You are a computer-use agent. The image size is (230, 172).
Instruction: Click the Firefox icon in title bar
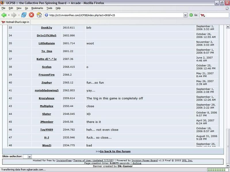[2, 3]
